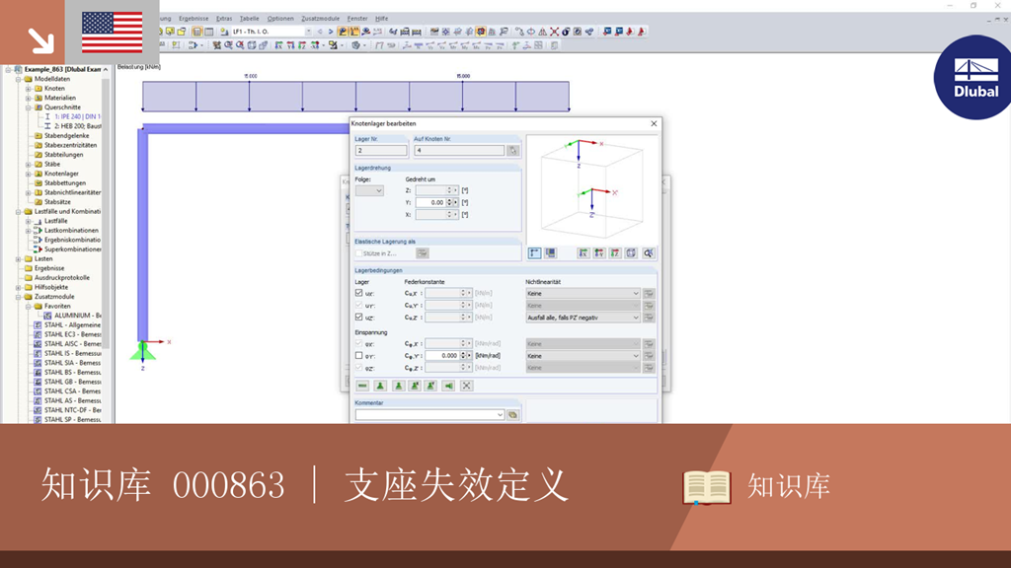Open the Kommentar combo box dropdown

click(500, 415)
